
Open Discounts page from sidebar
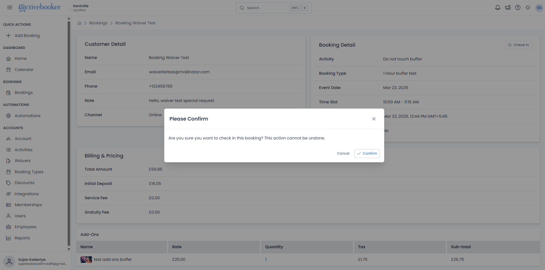pos(24,183)
